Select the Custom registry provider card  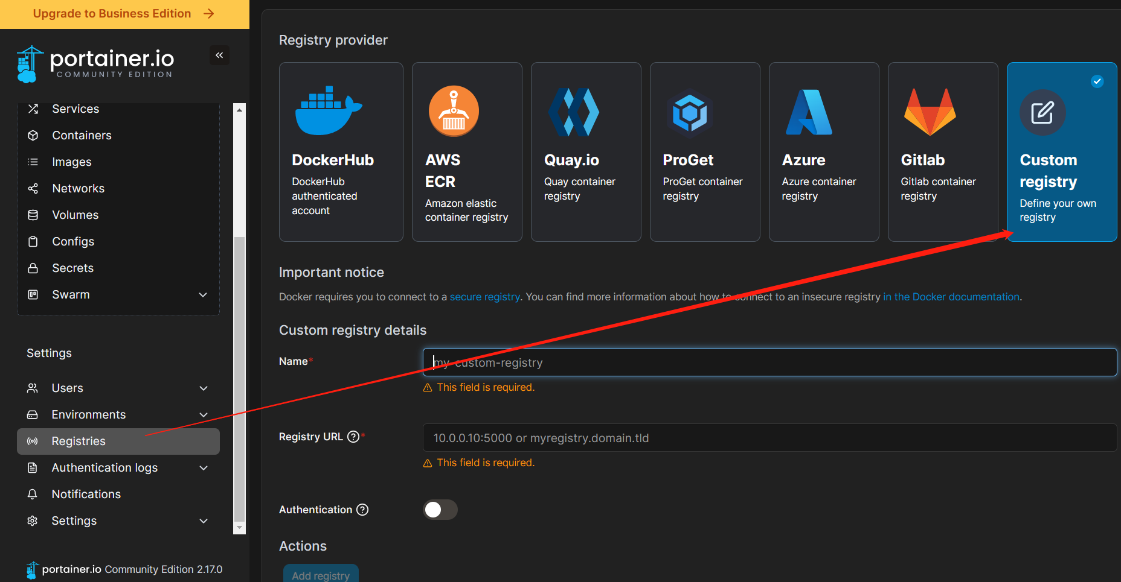1061,152
